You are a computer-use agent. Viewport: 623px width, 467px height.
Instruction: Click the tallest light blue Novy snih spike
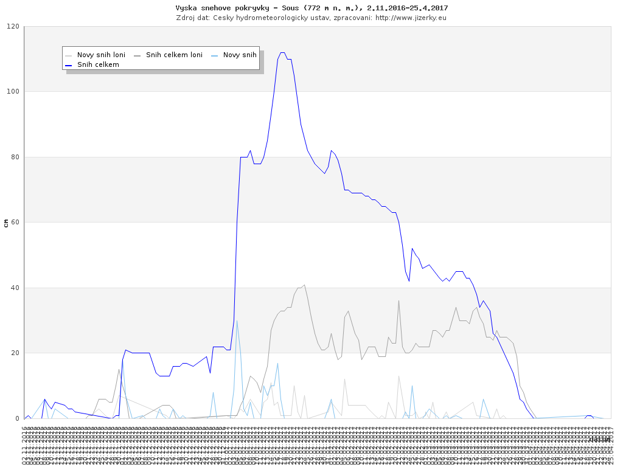[x=237, y=320]
